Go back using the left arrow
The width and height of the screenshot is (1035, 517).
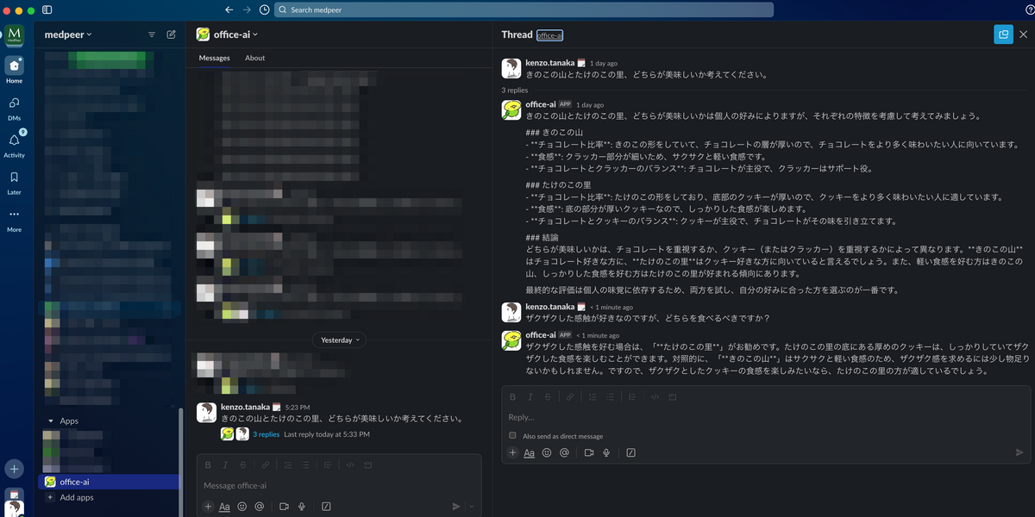click(229, 9)
